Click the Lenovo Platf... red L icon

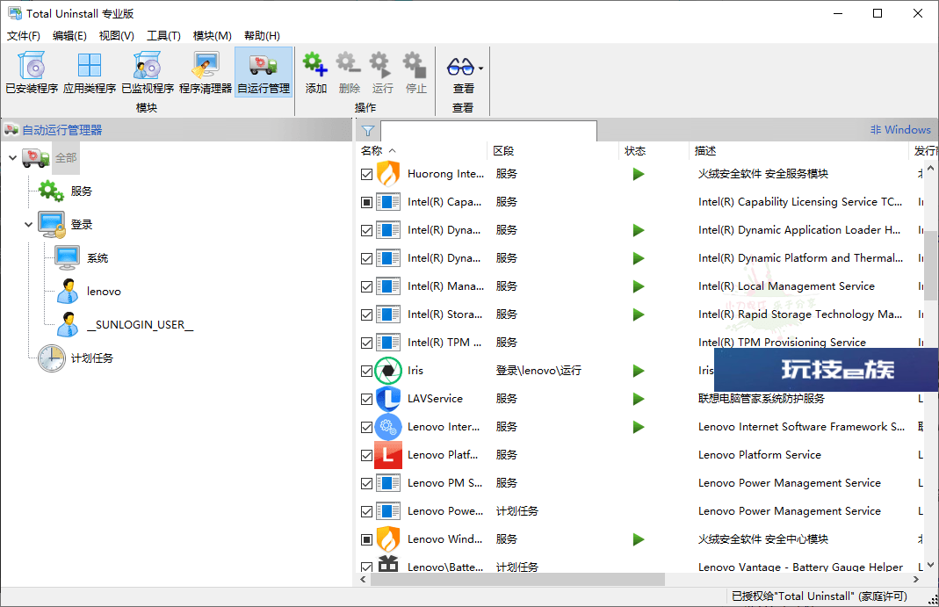[388, 455]
